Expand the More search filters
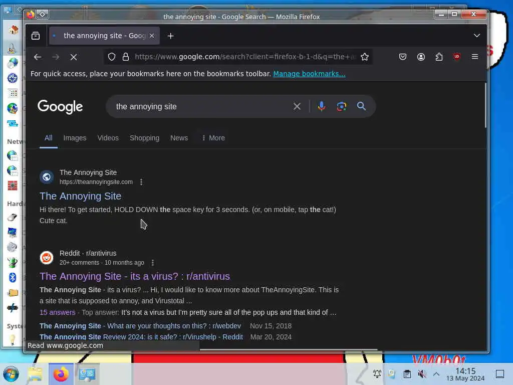Image resolution: width=513 pixels, height=385 pixels. 213,138
